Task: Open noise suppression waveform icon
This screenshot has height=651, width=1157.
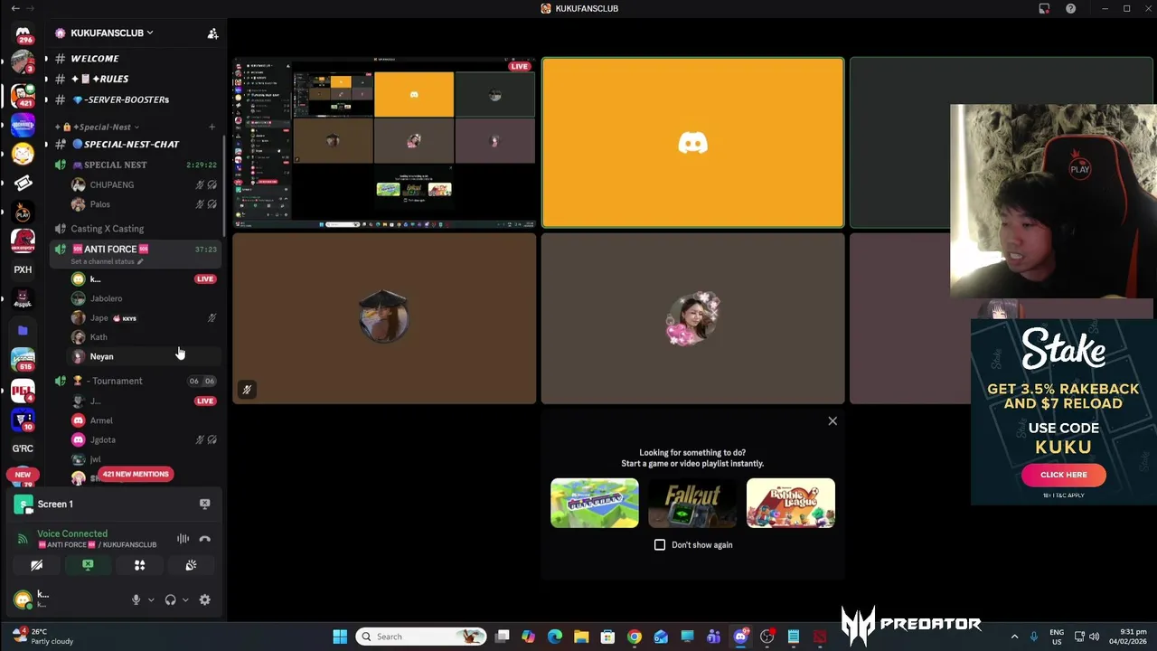Action: tap(183, 539)
